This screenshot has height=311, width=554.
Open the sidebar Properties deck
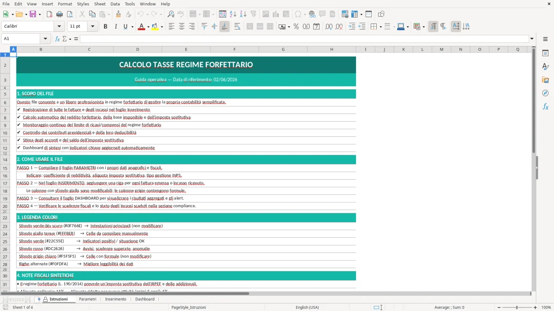point(545,53)
